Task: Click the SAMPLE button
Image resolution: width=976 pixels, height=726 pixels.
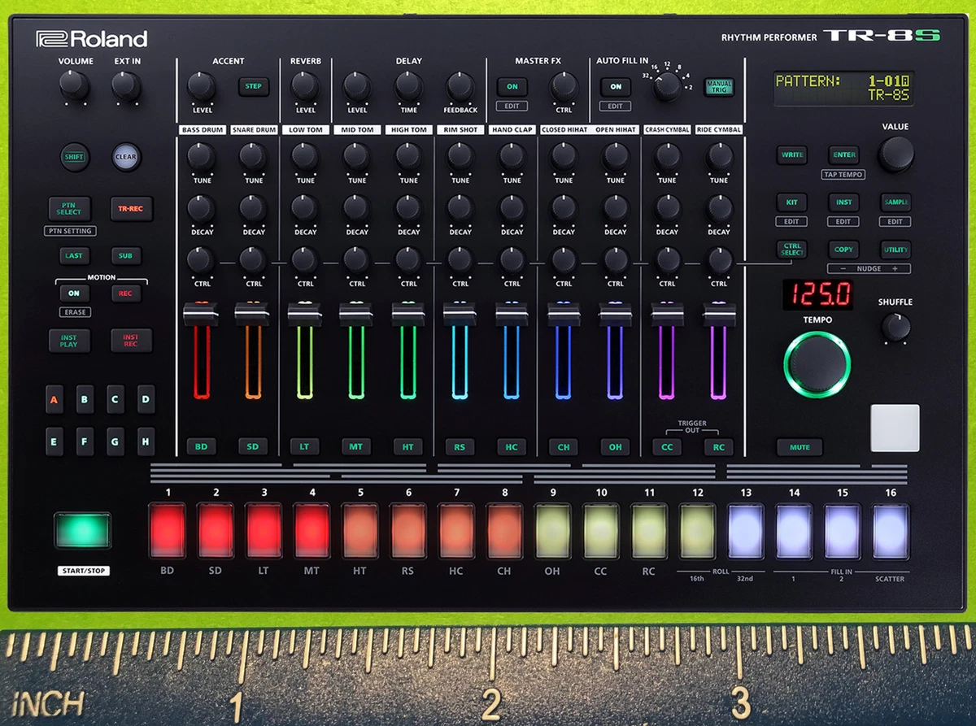Action: coord(895,202)
